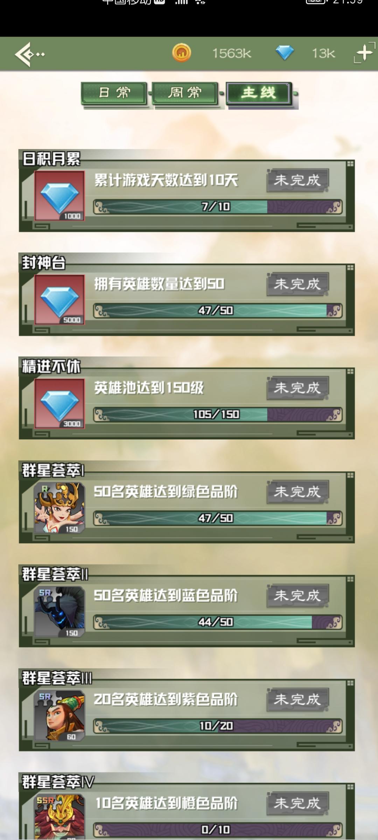Tap SR hero portrait in 群星荟萃III
Viewport: 378px width, 840px height.
[x=59, y=715]
